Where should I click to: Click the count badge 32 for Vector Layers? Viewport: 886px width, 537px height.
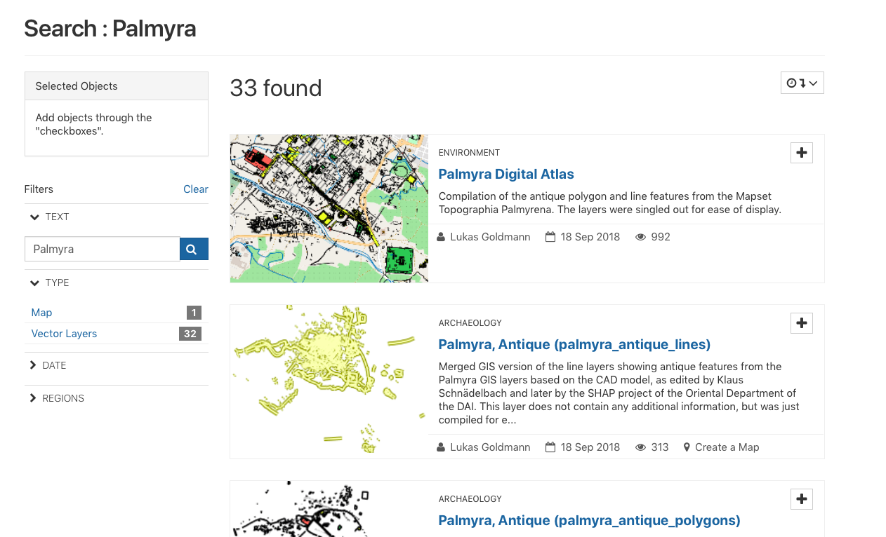pos(190,334)
